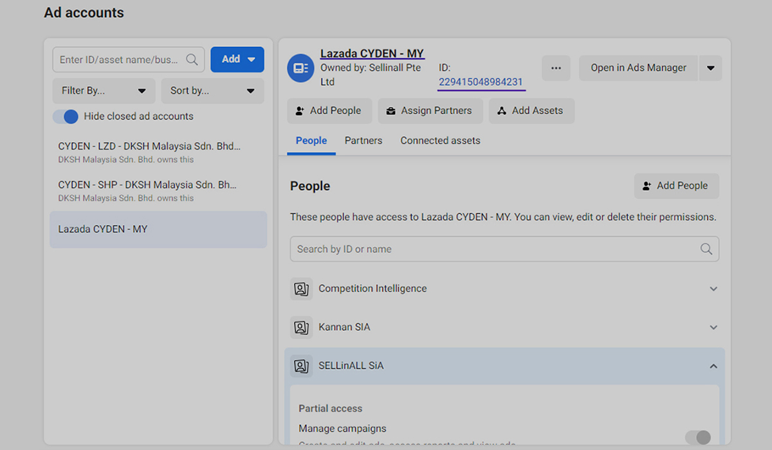Open the Add dropdown button
The image size is (772, 450).
pos(237,59)
